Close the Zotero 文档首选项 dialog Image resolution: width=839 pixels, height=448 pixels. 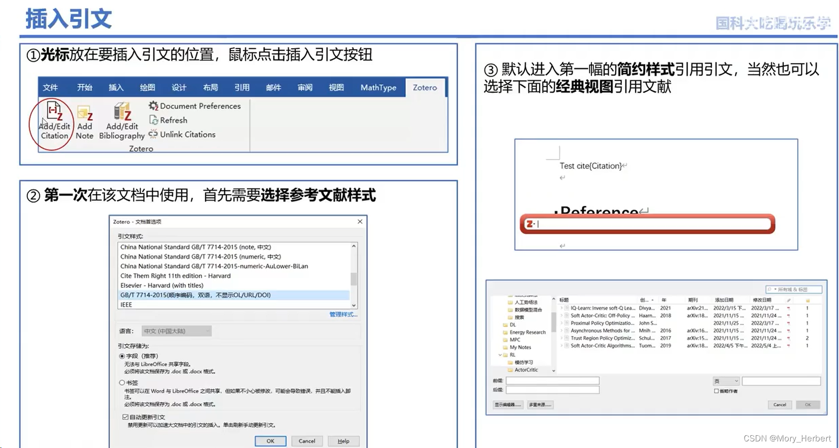[360, 221]
